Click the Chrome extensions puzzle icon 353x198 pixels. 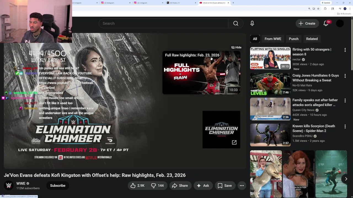coord(325,9)
